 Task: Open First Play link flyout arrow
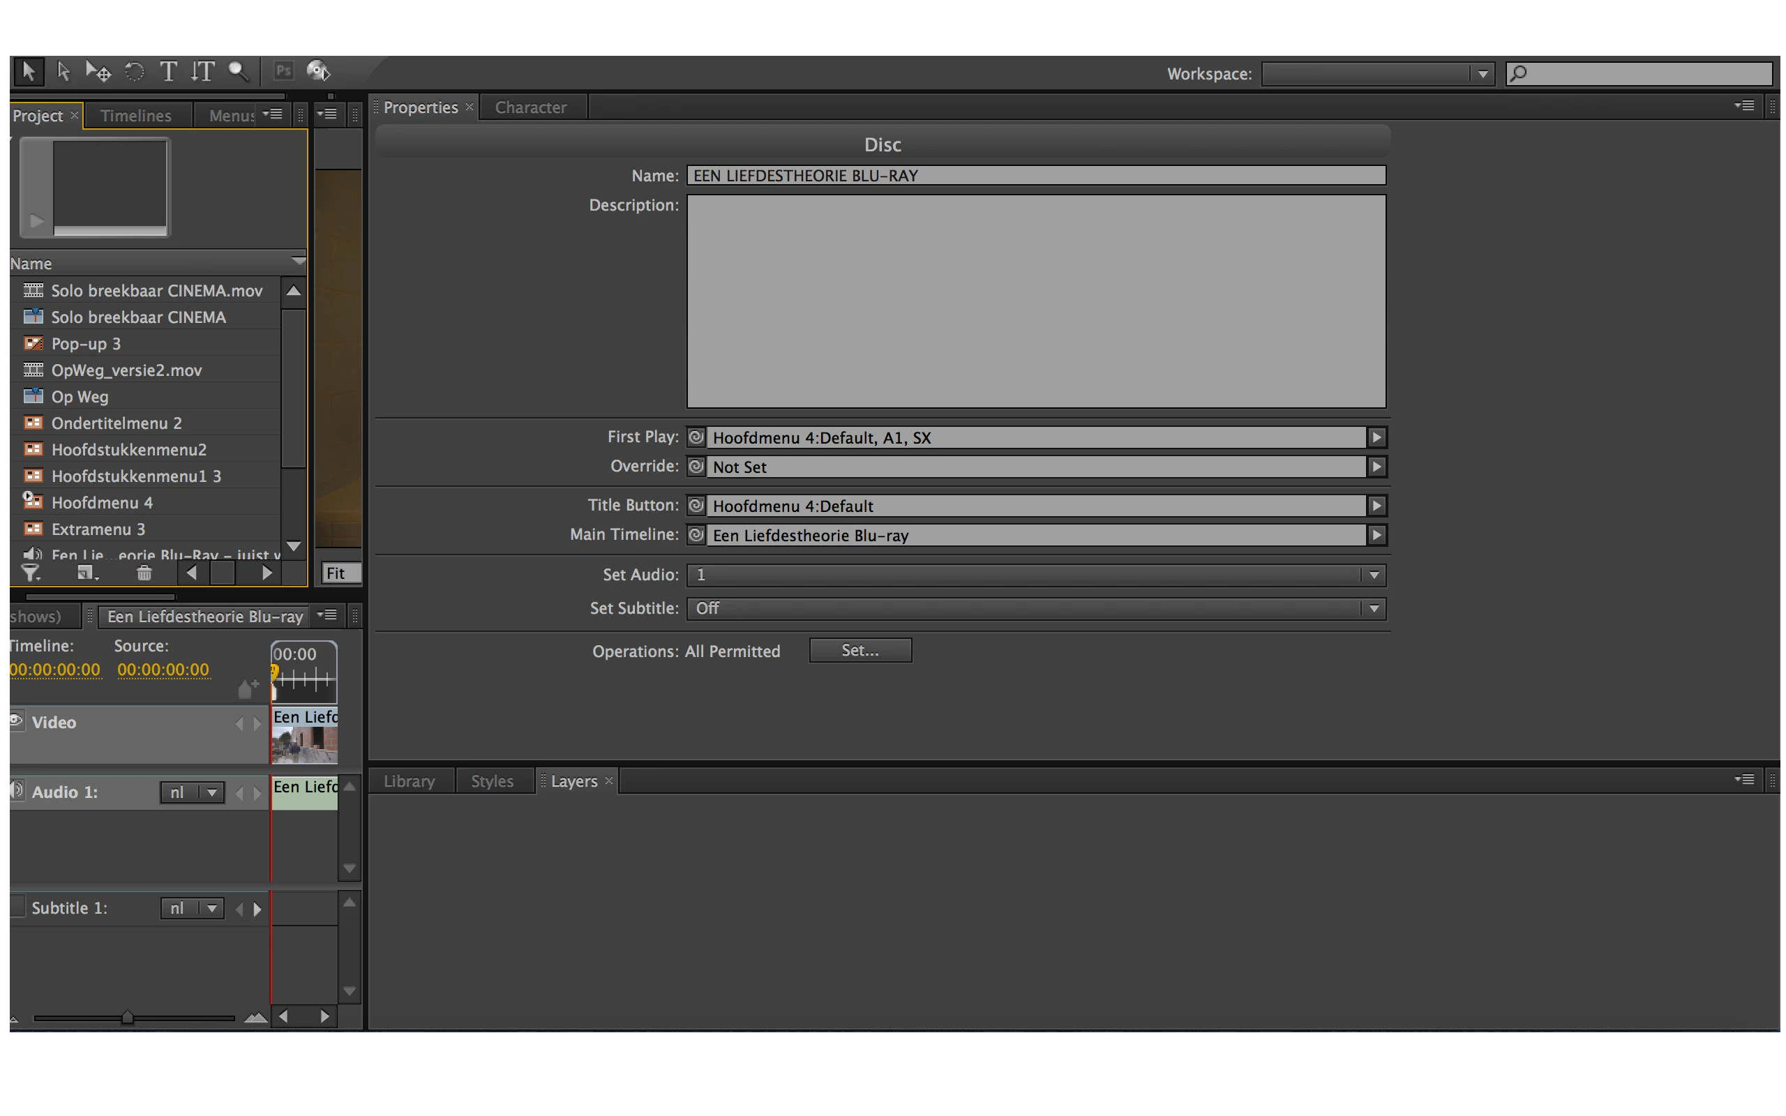[x=1376, y=438]
